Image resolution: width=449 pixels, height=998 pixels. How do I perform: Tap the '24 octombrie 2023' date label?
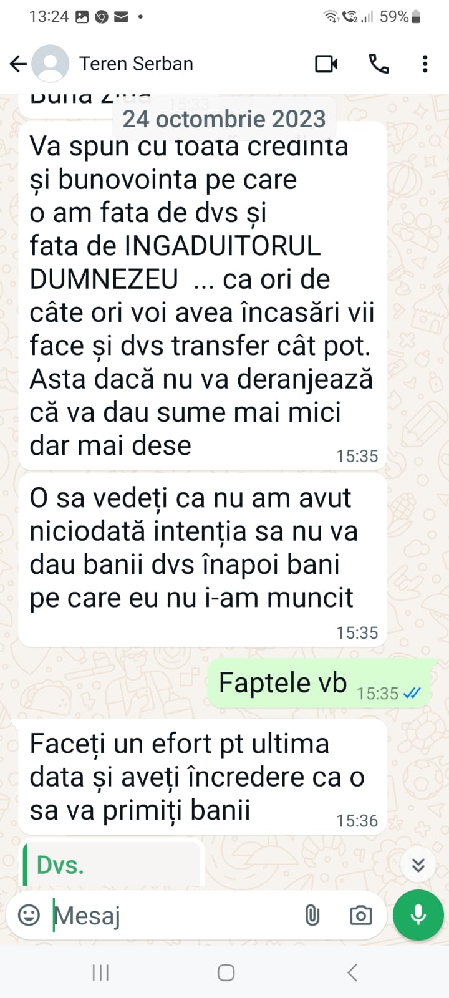click(224, 119)
